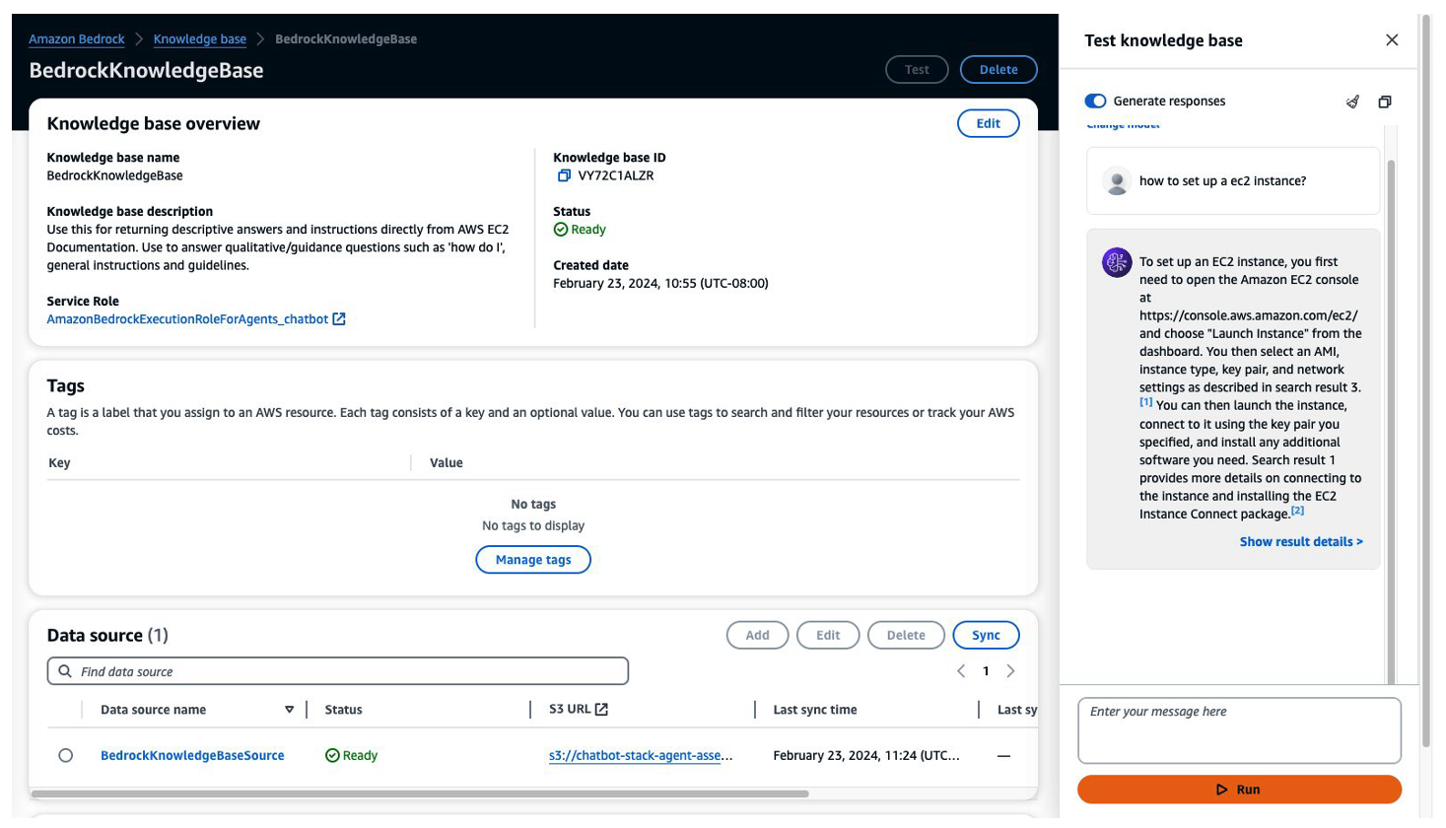Navigate to Knowledge base breadcrumb
The image size is (1446, 828).
[200, 39]
